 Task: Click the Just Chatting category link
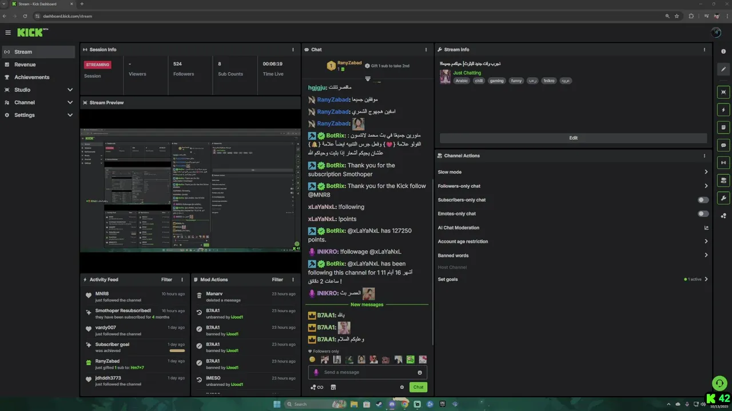tap(467, 73)
